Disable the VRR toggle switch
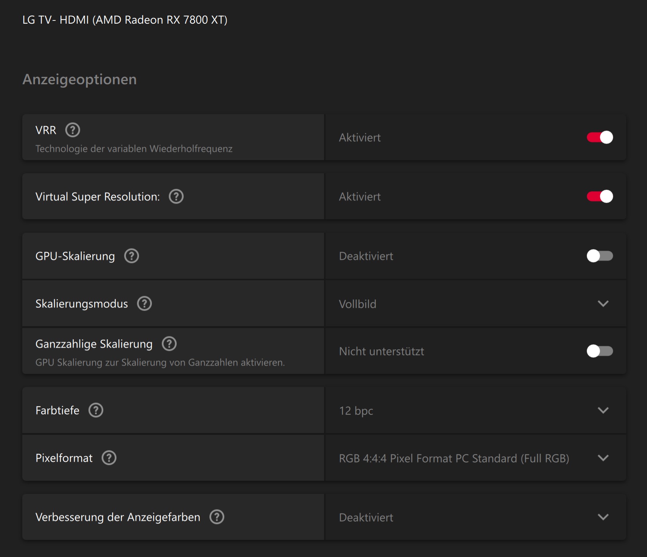This screenshot has height=557, width=647. 600,138
